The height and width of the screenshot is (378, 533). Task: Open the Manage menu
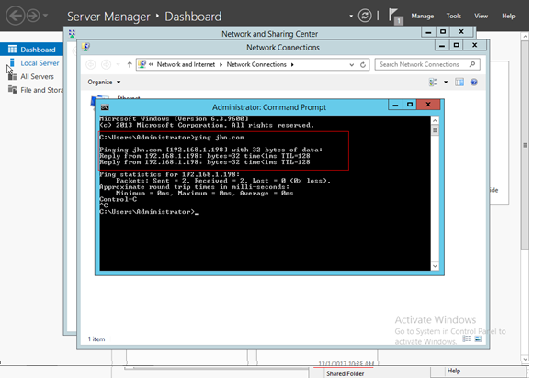tap(422, 16)
